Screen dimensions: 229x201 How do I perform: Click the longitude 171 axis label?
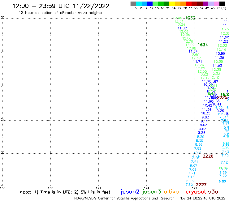[x=98, y=188]
